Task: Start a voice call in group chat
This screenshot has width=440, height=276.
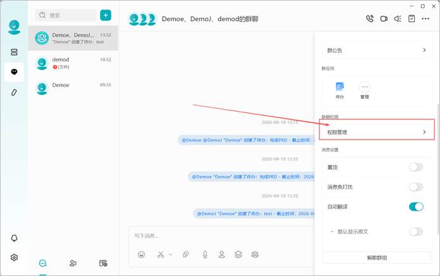Action: pyautogui.click(x=370, y=19)
